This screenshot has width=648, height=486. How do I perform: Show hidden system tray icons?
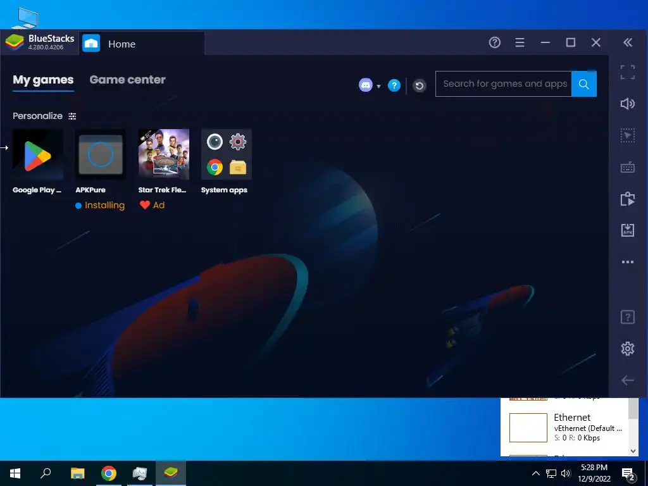tap(535, 473)
